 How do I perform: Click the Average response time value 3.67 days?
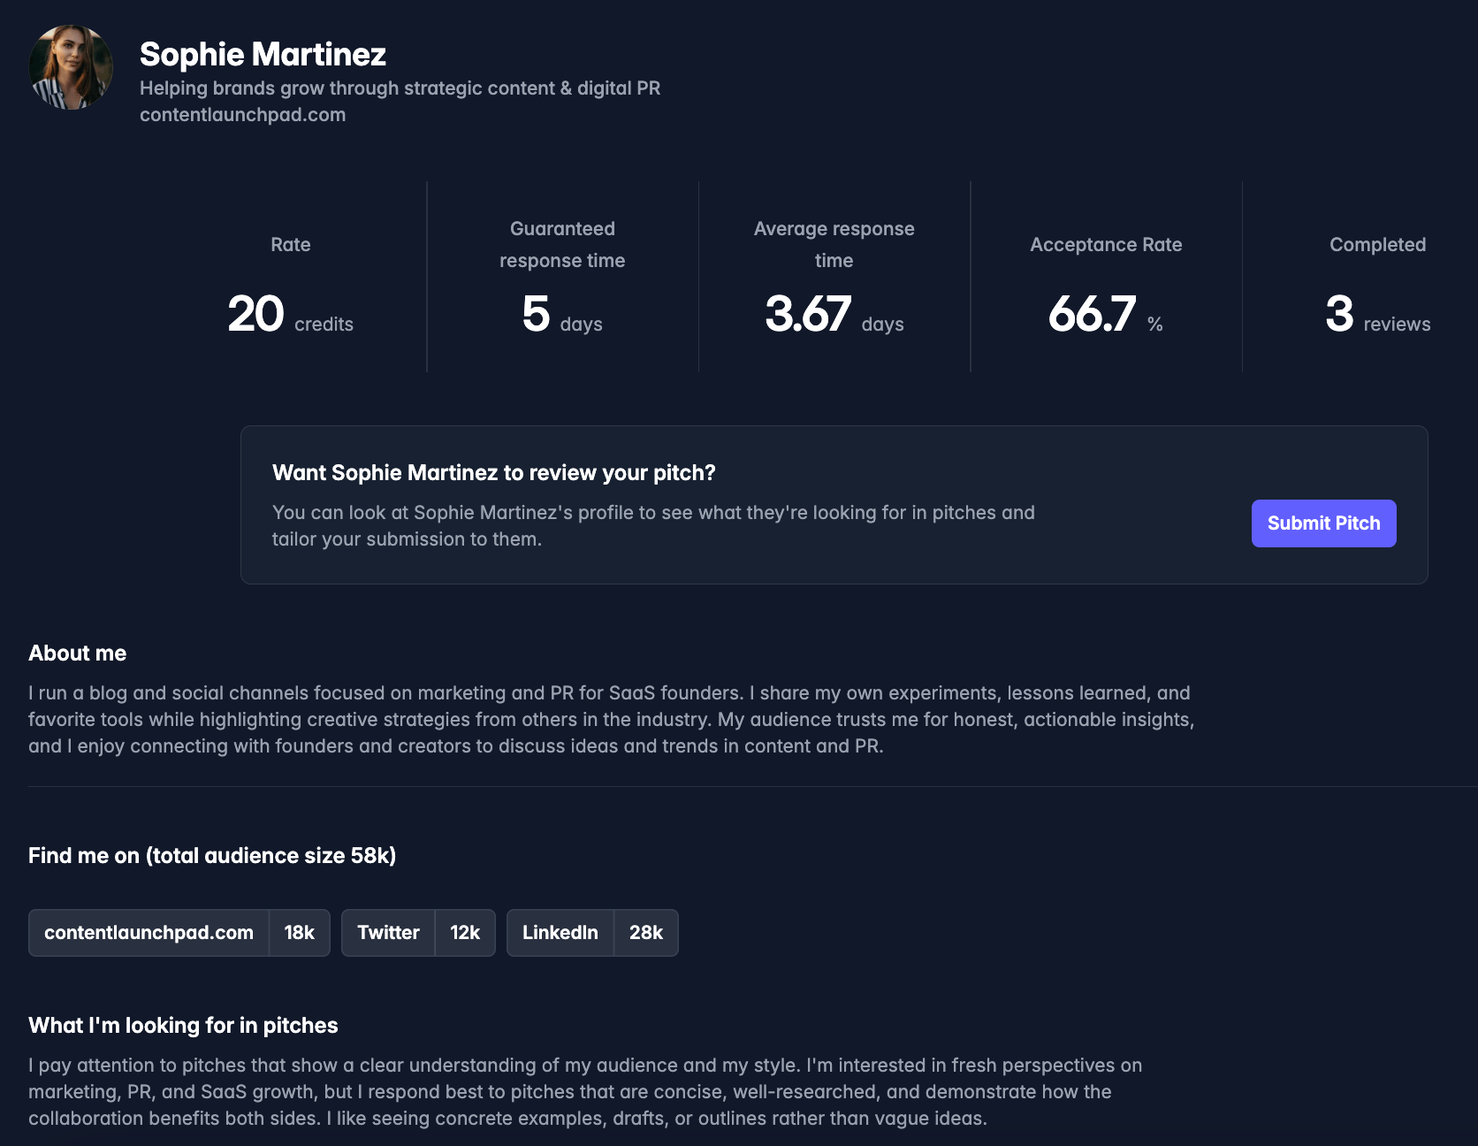tap(834, 315)
